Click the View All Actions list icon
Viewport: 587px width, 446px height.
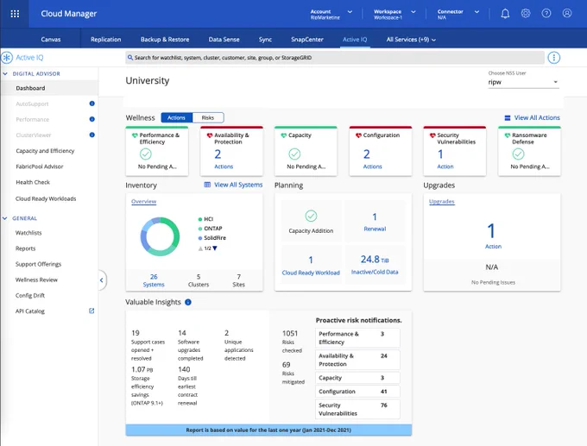coord(508,118)
